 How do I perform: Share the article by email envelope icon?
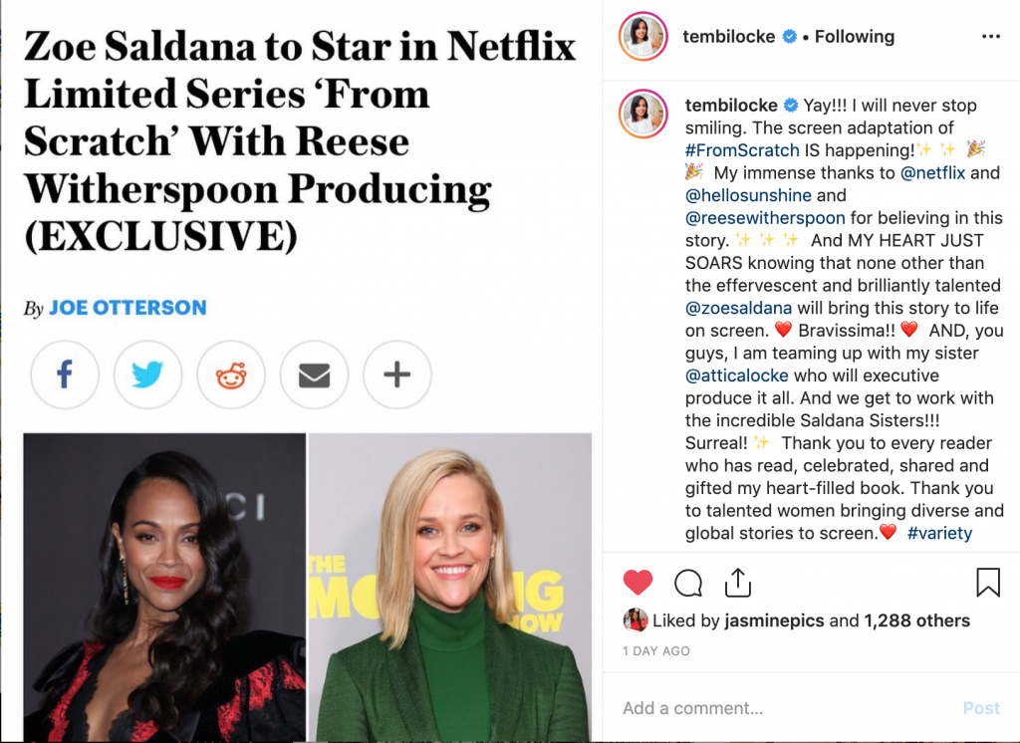point(314,374)
